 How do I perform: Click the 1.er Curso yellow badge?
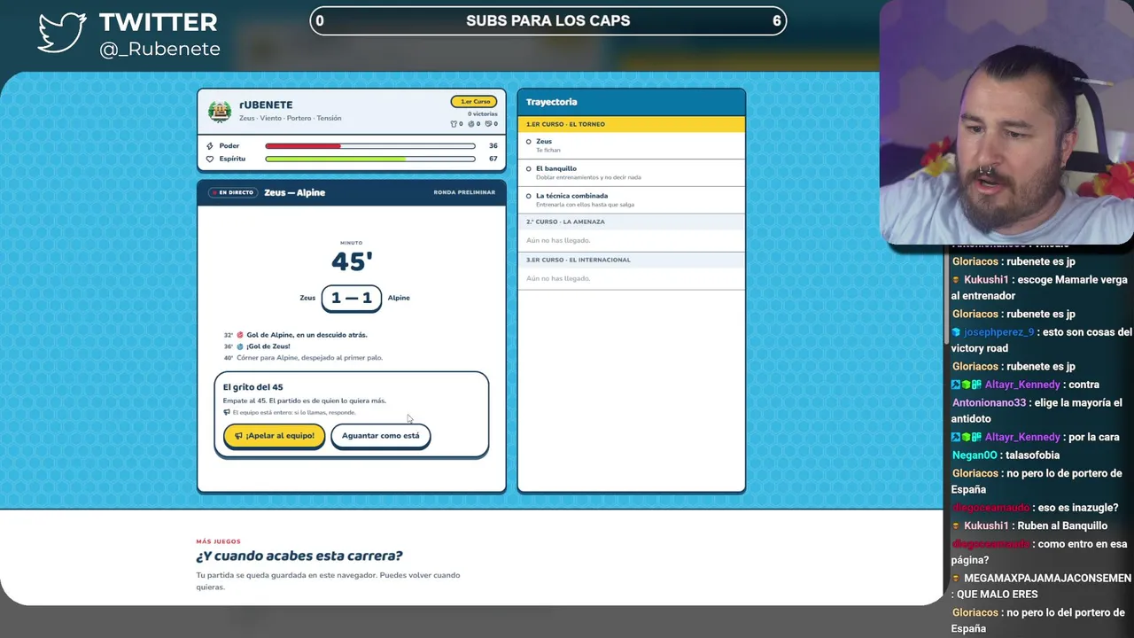point(474,102)
